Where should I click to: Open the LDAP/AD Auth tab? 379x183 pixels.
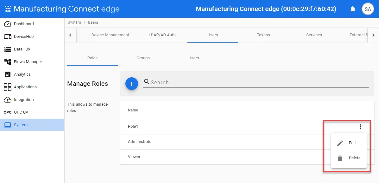tap(162, 35)
